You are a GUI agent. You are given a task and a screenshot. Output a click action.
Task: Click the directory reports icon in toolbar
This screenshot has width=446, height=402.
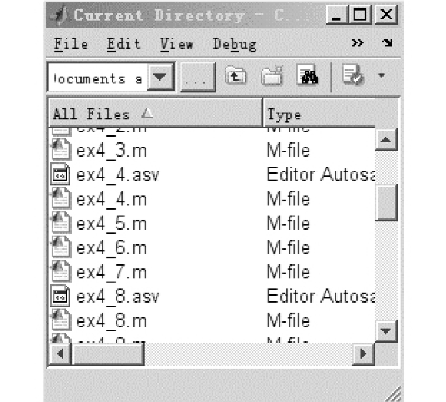[352, 76]
